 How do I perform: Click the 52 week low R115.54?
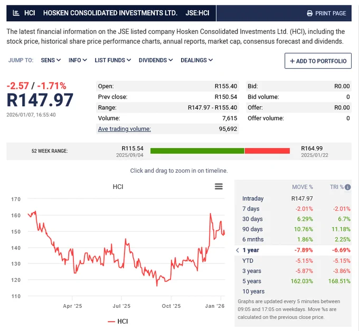coord(133,148)
